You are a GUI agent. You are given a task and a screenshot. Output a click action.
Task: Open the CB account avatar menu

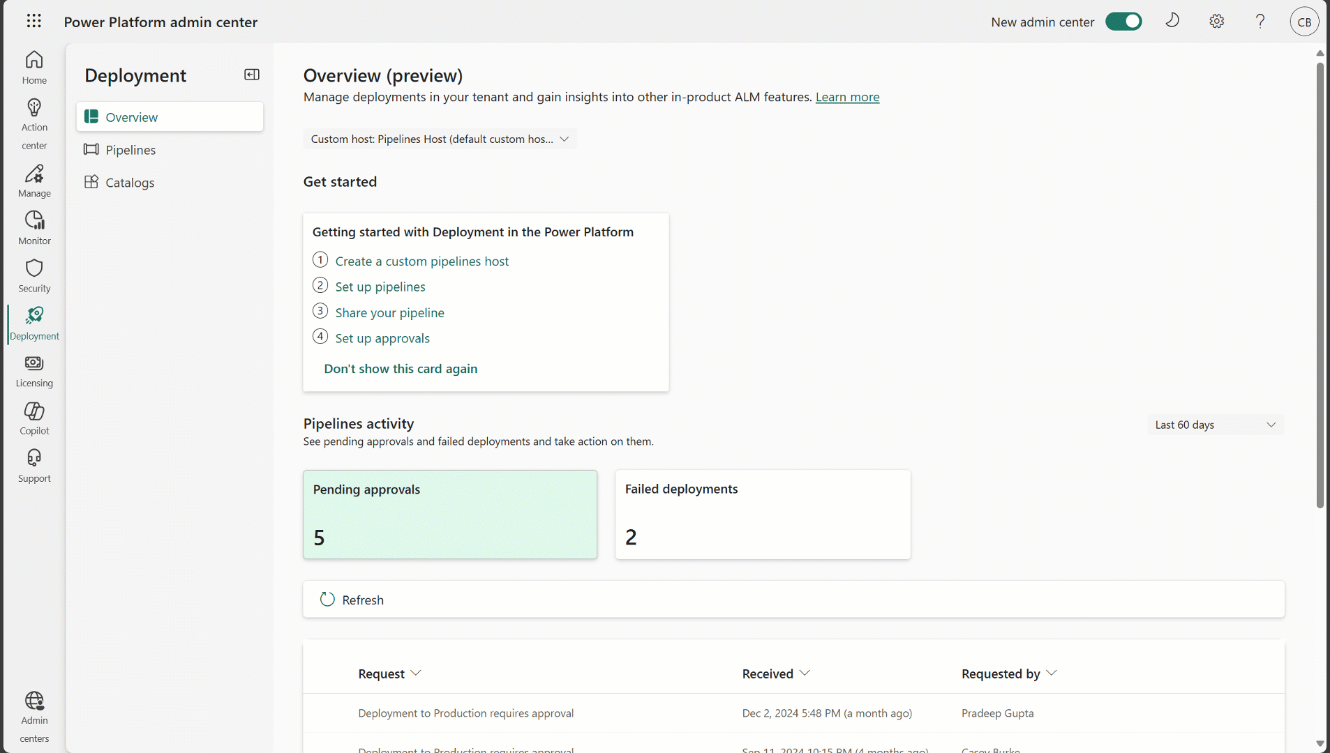(x=1303, y=21)
